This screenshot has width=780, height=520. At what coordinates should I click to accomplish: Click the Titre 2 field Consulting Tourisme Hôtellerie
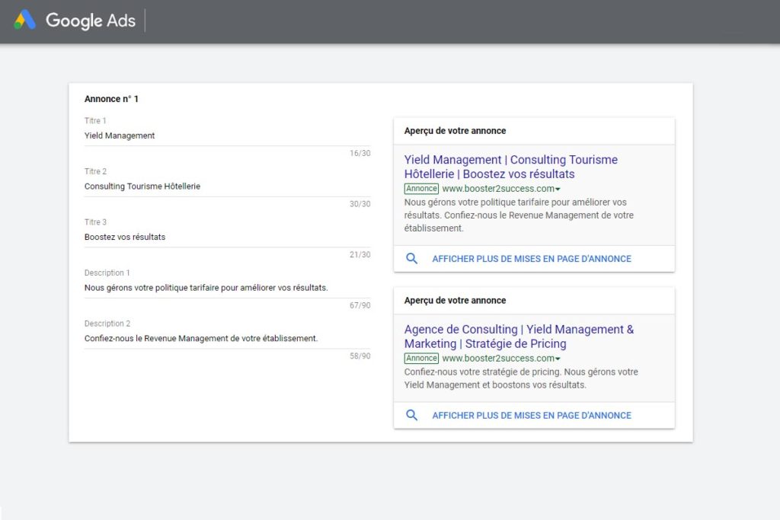coord(227,187)
